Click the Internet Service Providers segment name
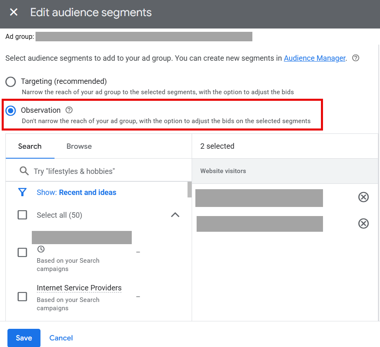Viewport: 380px width, 347px height. point(79,288)
